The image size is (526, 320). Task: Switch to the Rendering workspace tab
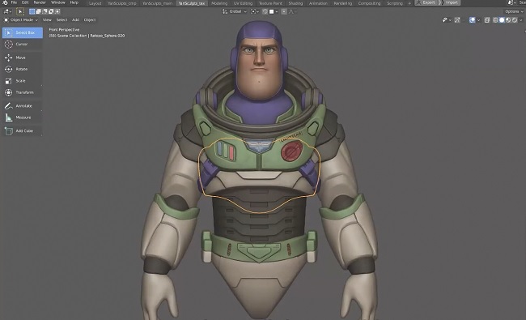[343, 3]
